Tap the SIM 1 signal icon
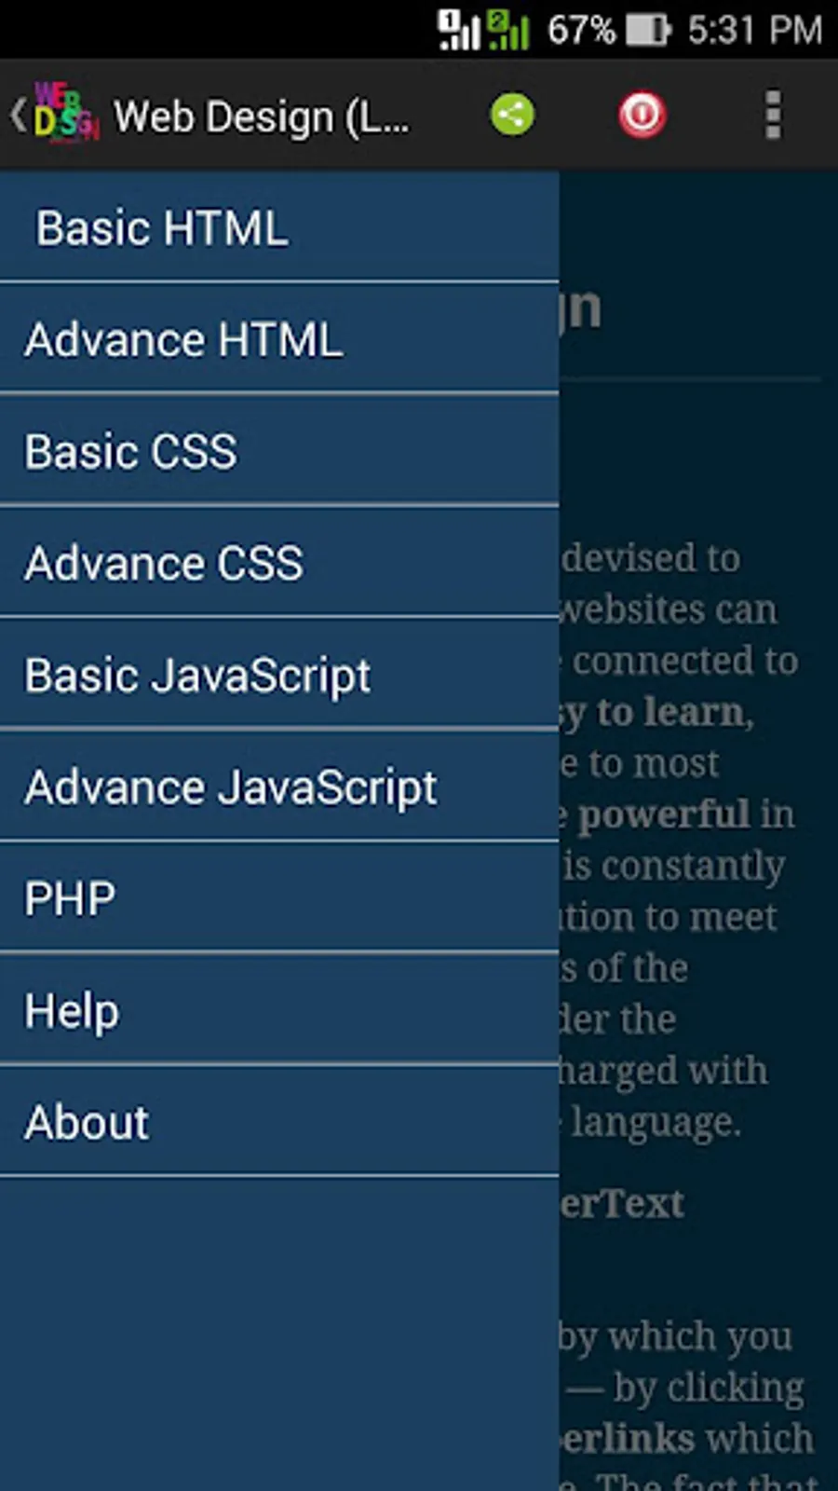Viewport: 838px width, 1491px height. click(458, 31)
